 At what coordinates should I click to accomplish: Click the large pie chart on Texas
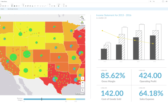[55, 79]
